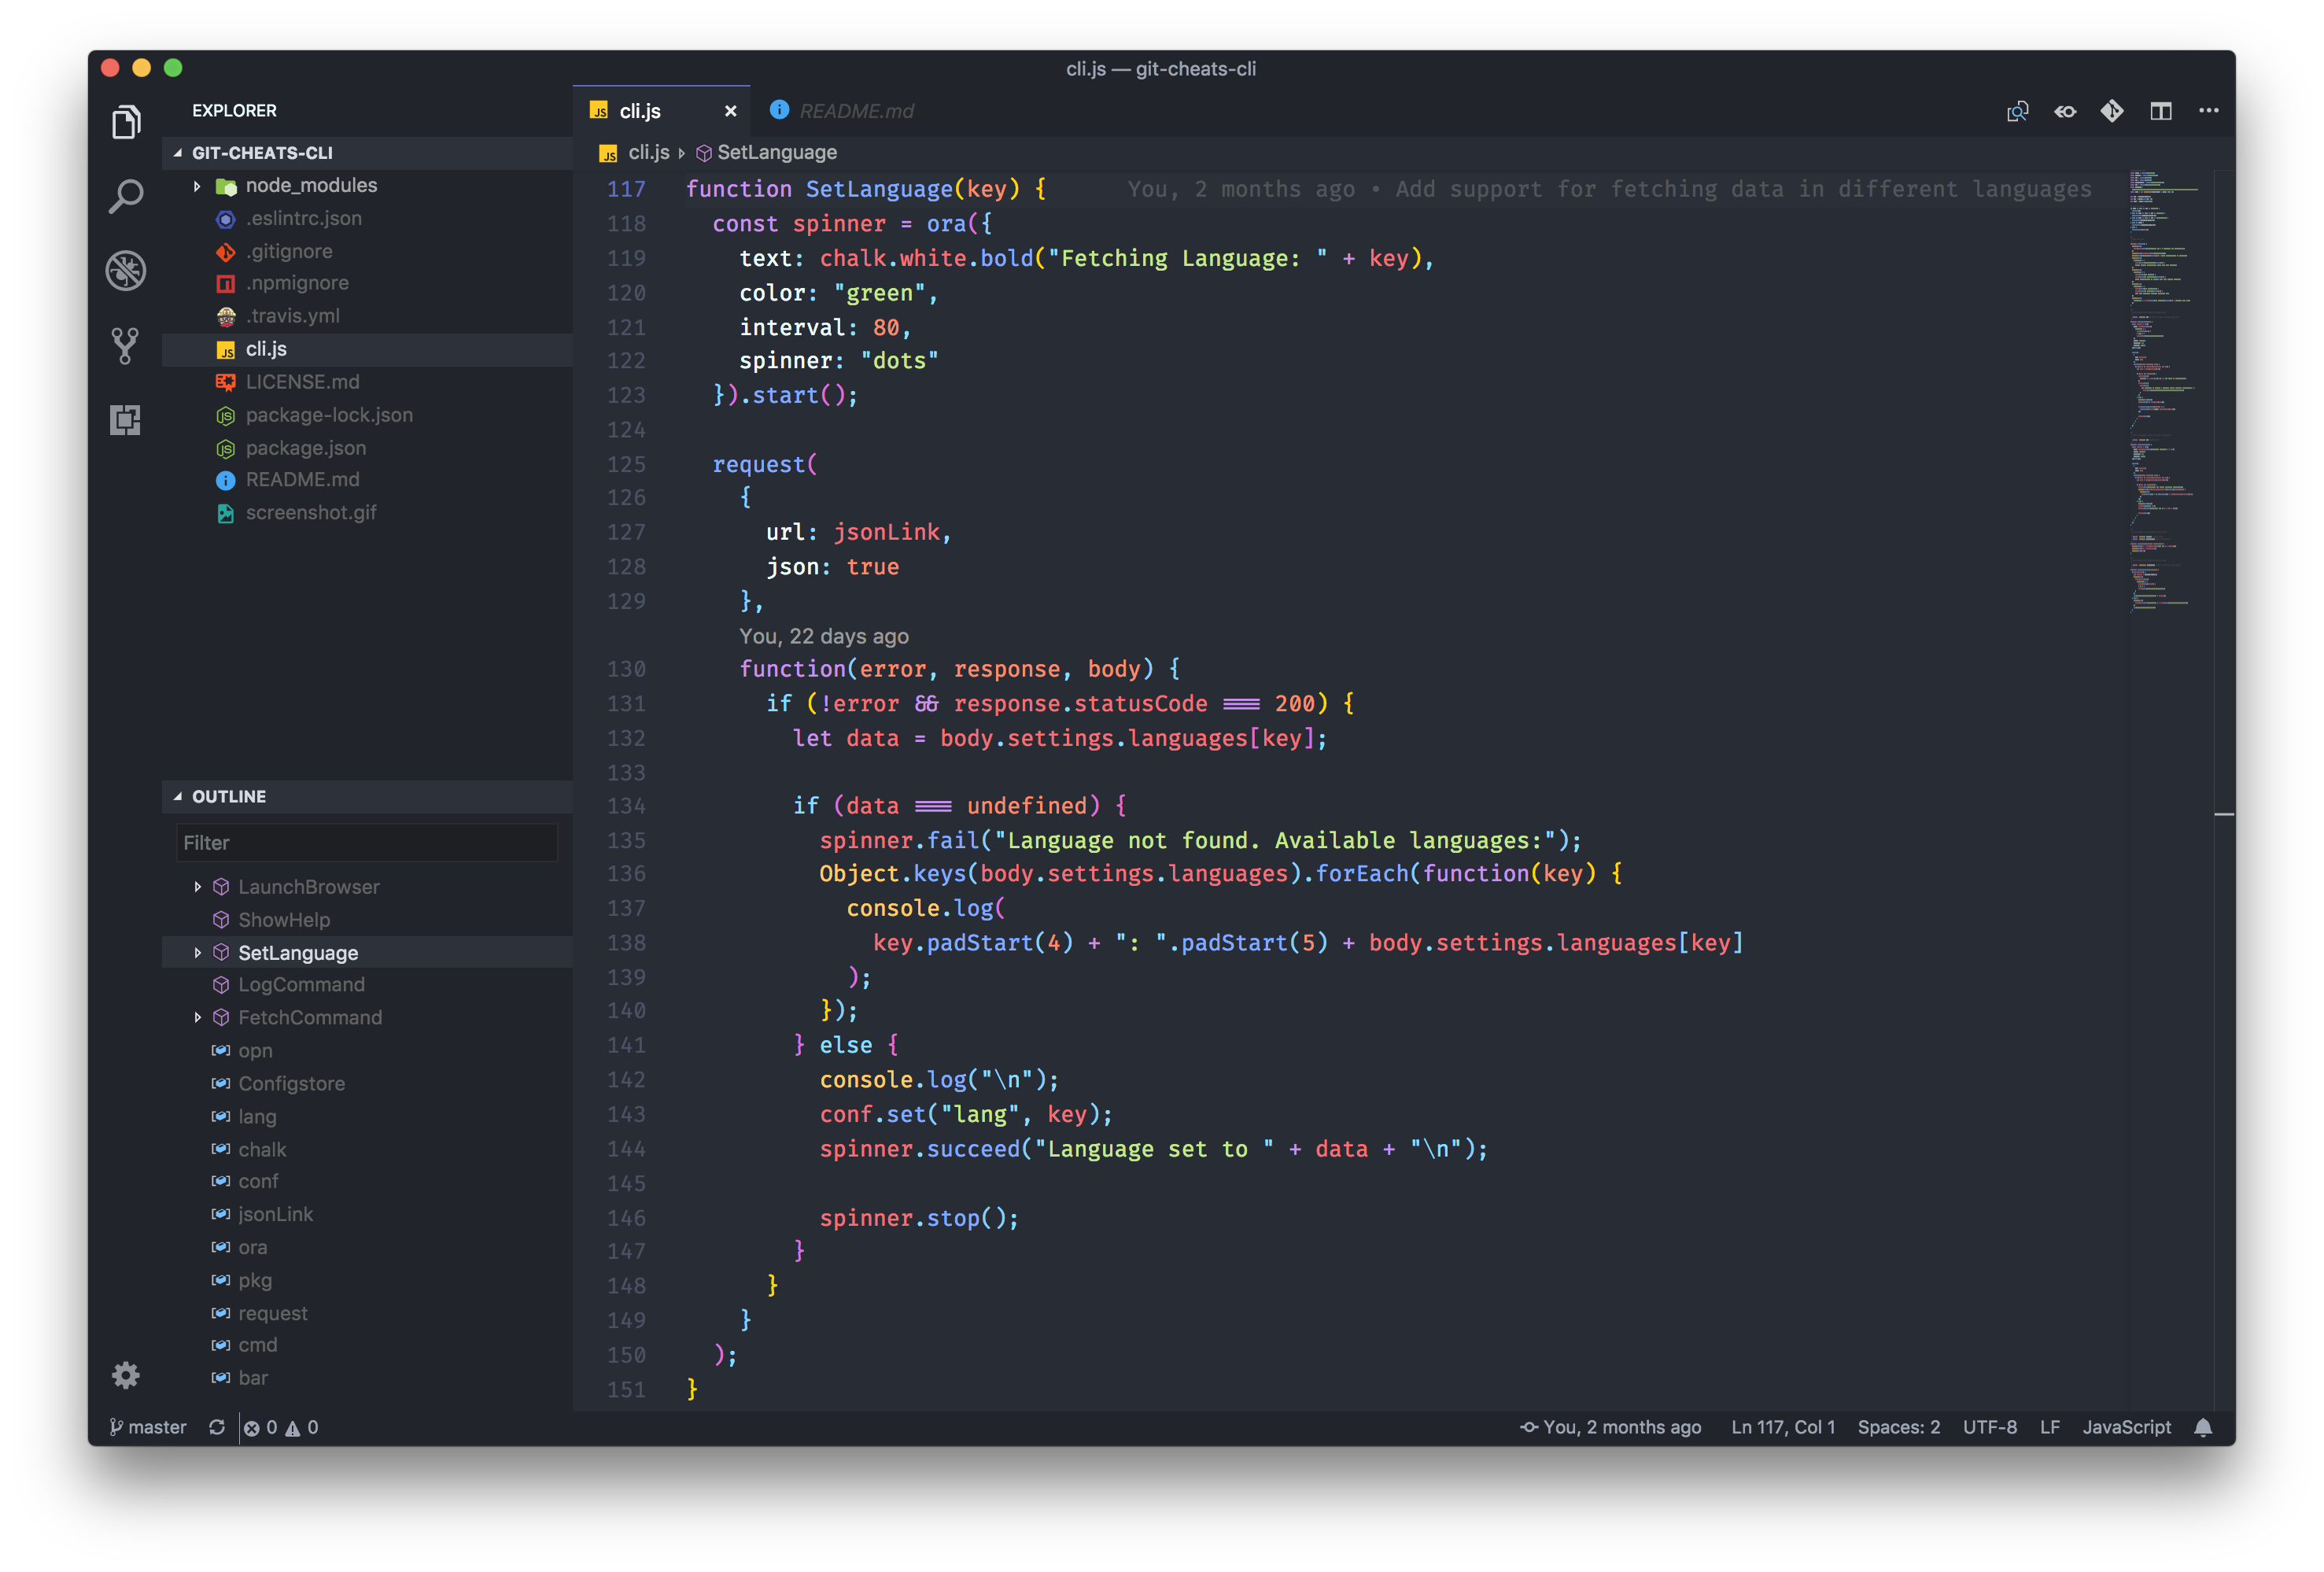The height and width of the screenshot is (1572, 2324).
Task: Click the JavaScript language mode button
Action: click(x=2126, y=1427)
